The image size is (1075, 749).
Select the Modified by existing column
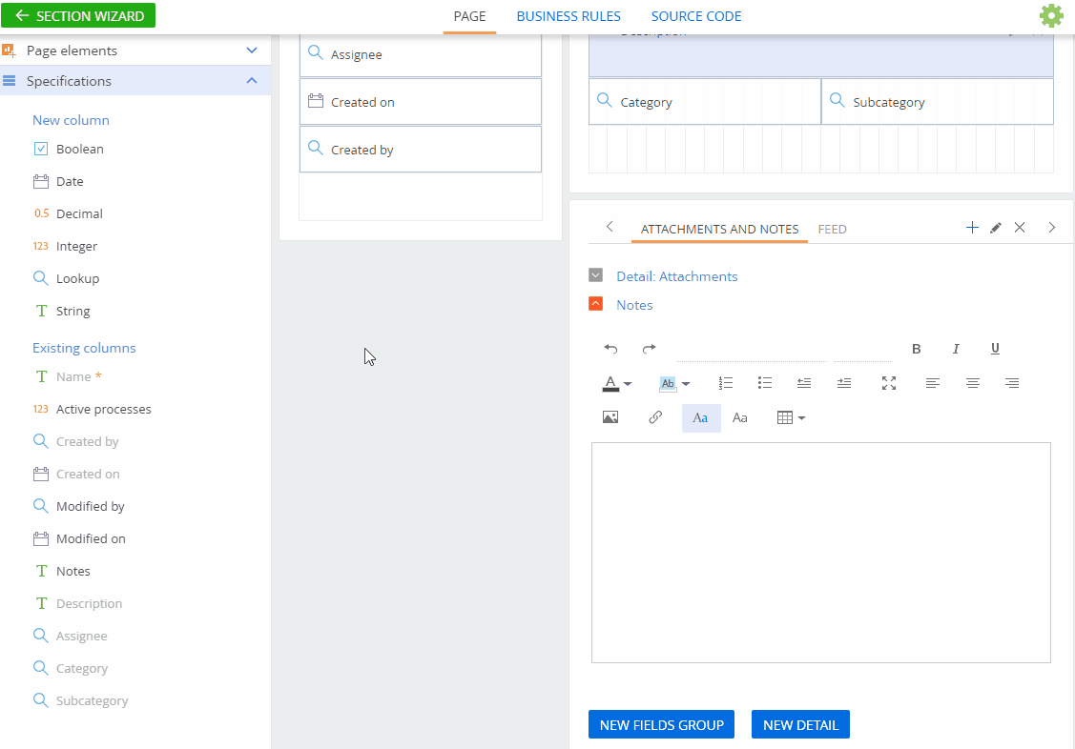(x=79, y=507)
